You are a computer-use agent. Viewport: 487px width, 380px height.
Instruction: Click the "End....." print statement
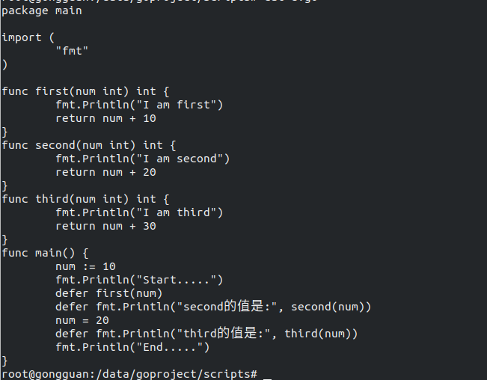point(132,347)
